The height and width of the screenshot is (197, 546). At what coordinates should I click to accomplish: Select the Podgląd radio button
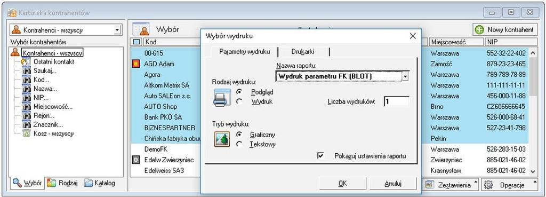(x=239, y=92)
